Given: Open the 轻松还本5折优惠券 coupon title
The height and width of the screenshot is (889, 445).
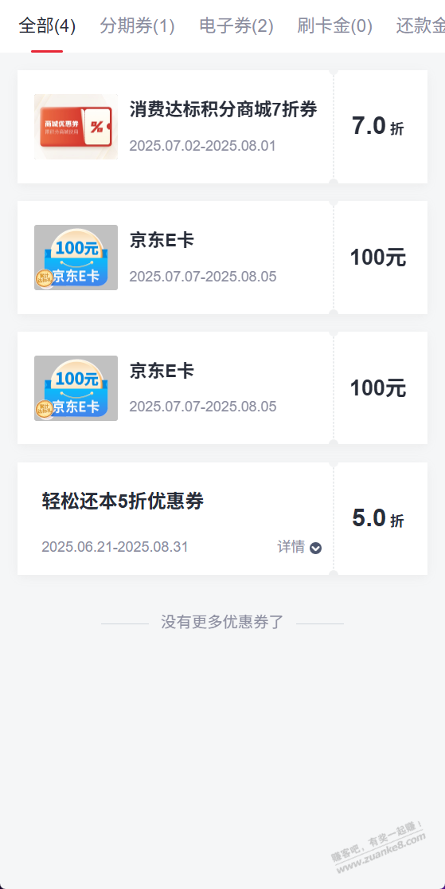Looking at the screenshot, I should [123, 502].
